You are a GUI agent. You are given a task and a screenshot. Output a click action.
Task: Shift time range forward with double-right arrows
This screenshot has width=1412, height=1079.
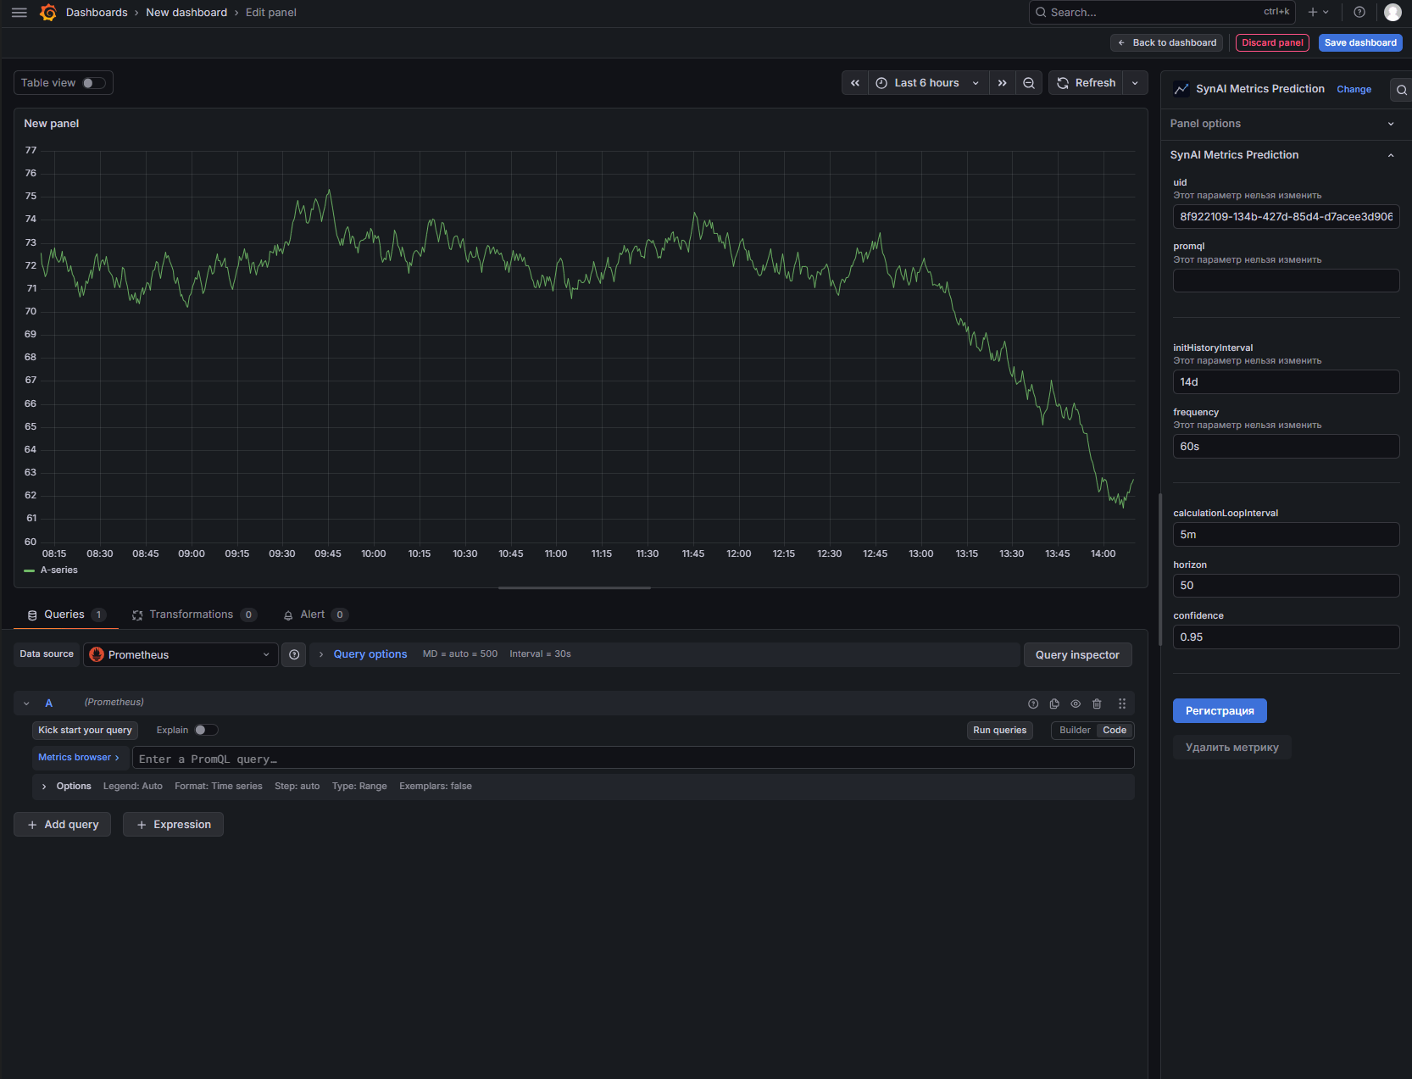[x=1002, y=83]
